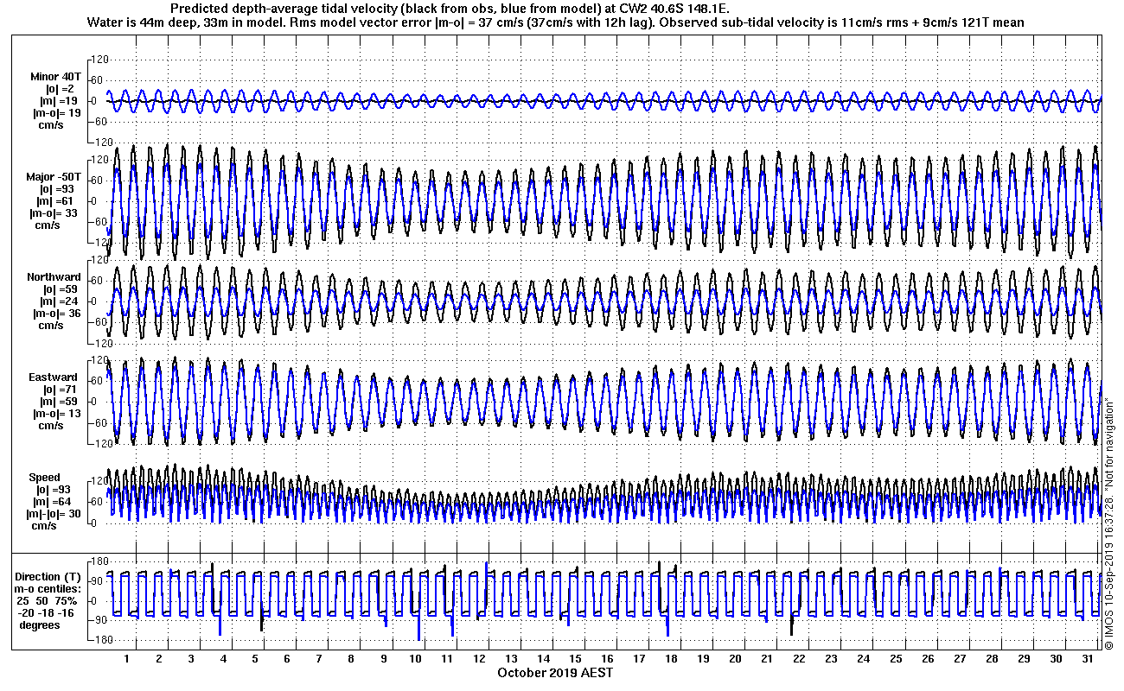Image resolution: width=1124 pixels, height=691 pixels.
Task: Click day '31' on the date axis
Action: coord(1087,659)
